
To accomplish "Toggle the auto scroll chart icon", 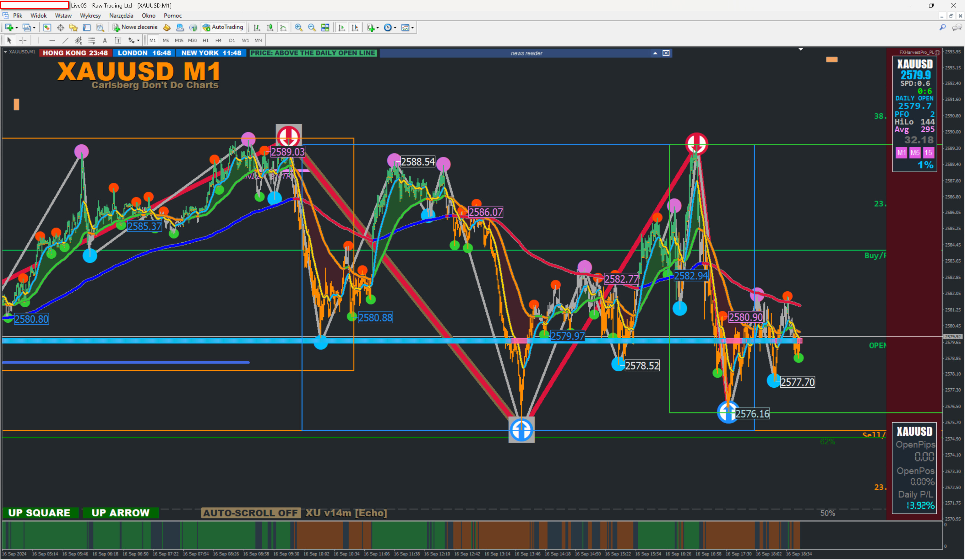I will [341, 28].
